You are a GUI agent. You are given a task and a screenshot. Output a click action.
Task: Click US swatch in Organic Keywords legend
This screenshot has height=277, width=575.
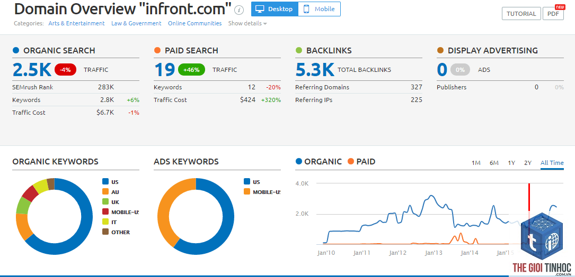pyautogui.click(x=105, y=181)
